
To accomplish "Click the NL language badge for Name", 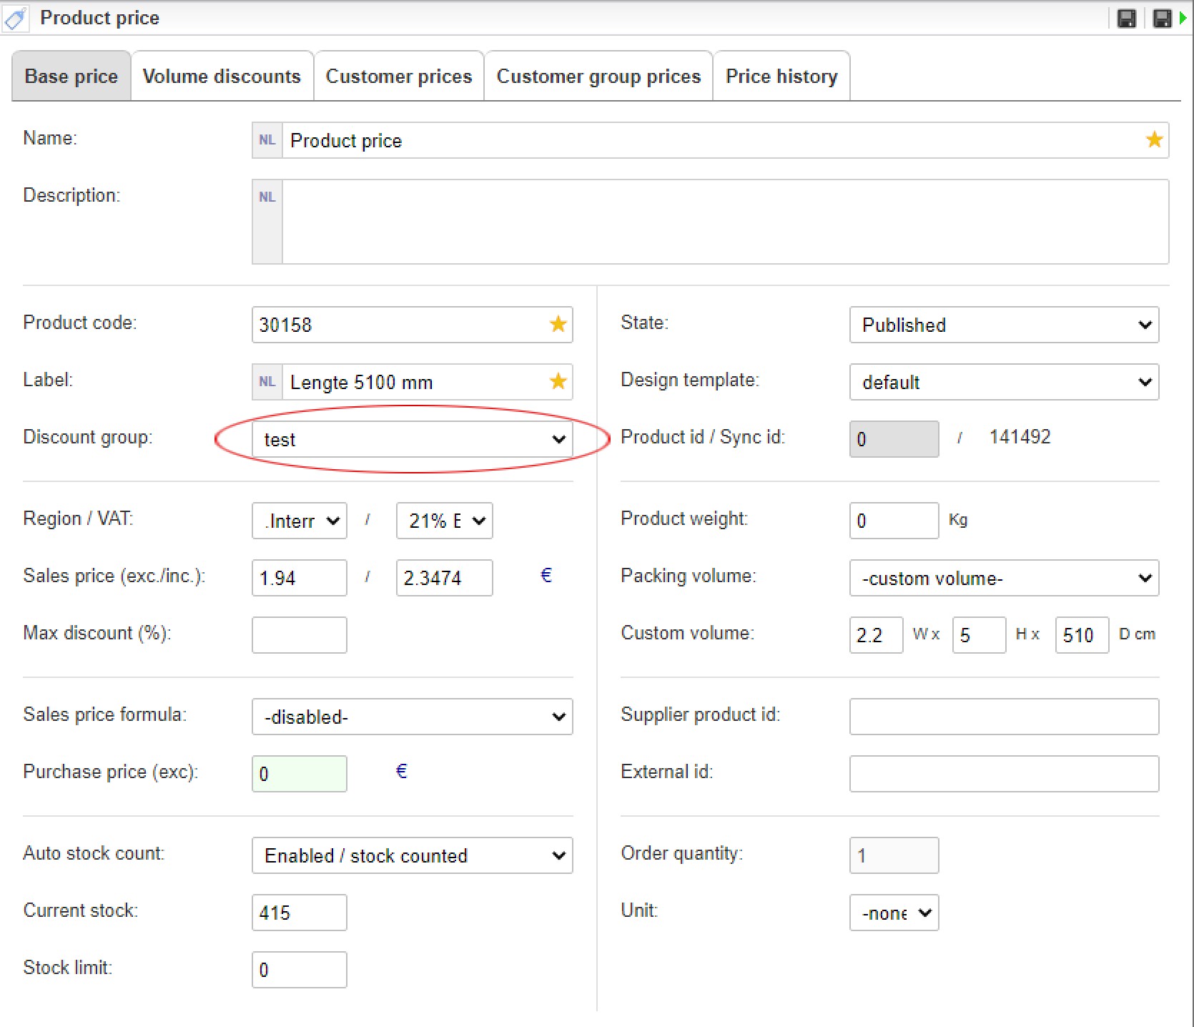I will coord(267,140).
